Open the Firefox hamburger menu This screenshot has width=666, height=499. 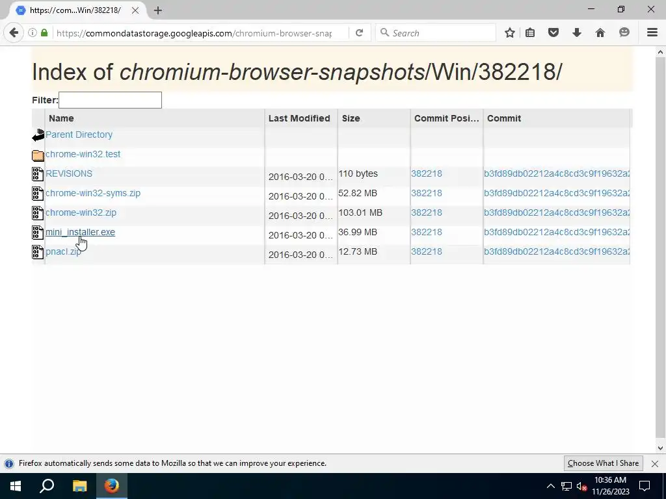tap(652, 32)
